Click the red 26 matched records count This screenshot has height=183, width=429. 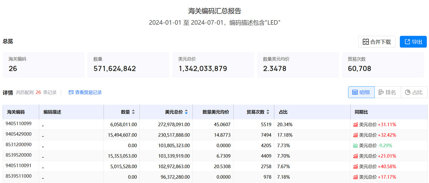pyautogui.click(x=38, y=92)
